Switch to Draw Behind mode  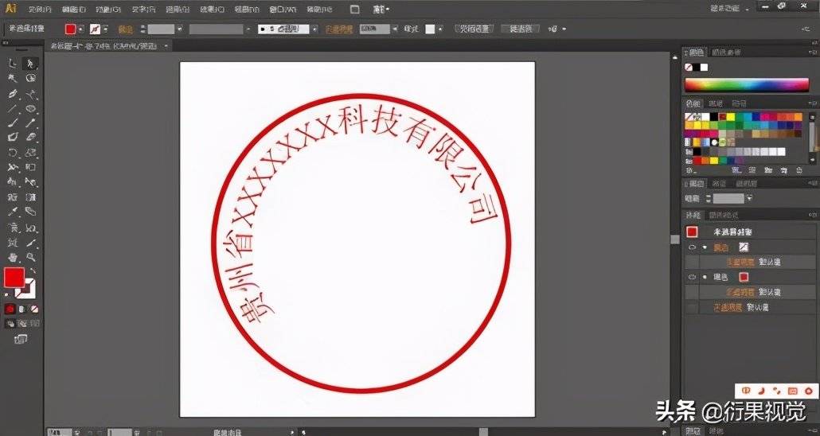coord(22,324)
